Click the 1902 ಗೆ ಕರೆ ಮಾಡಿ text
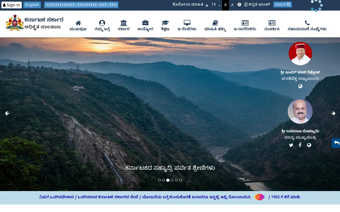This screenshot has height=212, width=340. (286, 197)
